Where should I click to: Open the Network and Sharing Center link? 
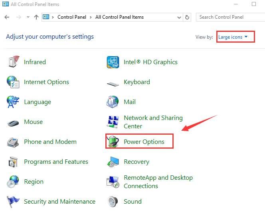click(153, 122)
